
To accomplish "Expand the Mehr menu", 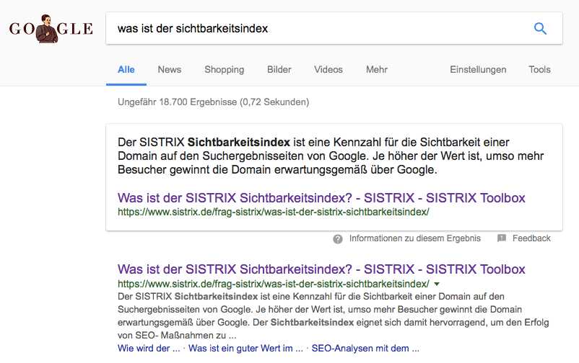I will click(377, 70).
